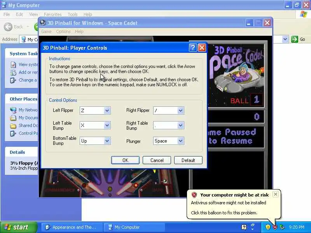Click 'Click this balloon to fix this problem'

[224, 213]
